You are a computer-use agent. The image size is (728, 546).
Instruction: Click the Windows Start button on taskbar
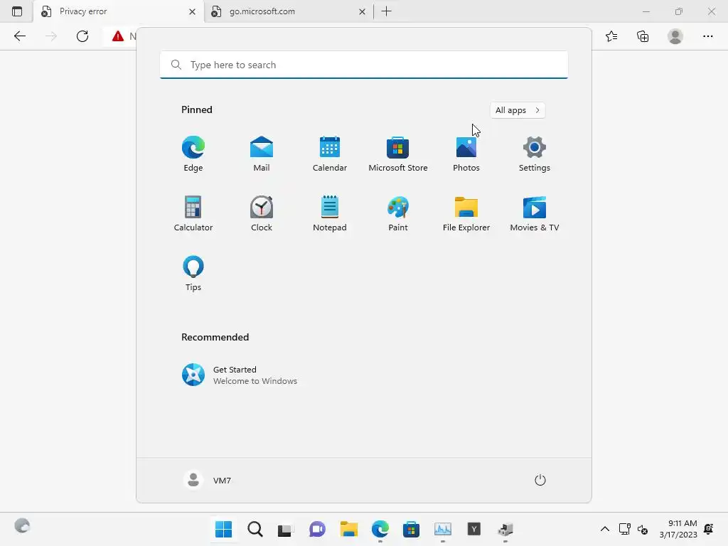pyautogui.click(x=223, y=529)
